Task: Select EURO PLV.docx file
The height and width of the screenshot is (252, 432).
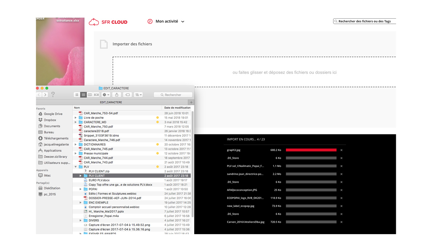Action: click(x=132, y=180)
